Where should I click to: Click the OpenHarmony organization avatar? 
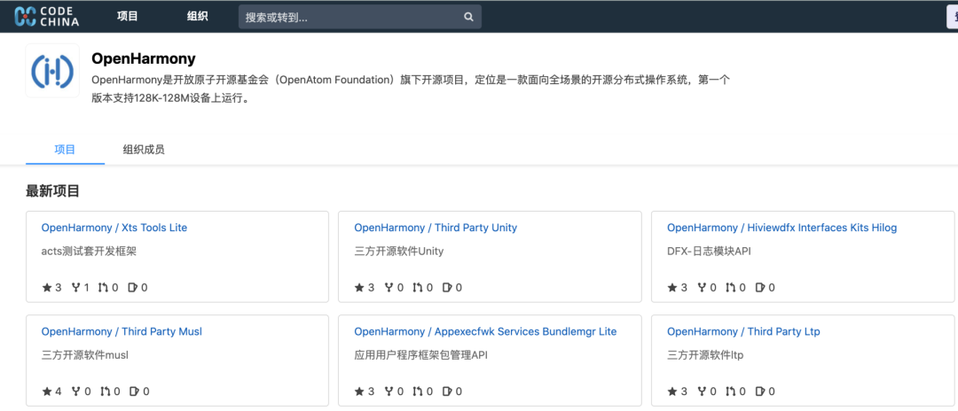coord(52,71)
